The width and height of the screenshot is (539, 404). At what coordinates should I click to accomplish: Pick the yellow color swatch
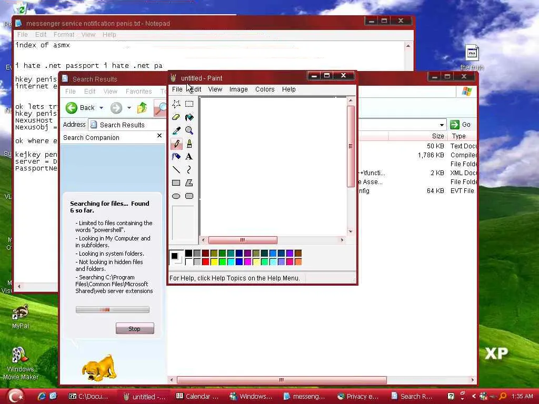click(214, 262)
